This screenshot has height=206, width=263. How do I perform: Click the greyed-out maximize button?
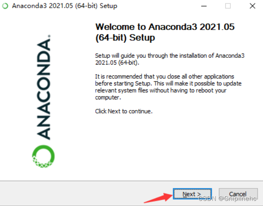tap(228, 6)
